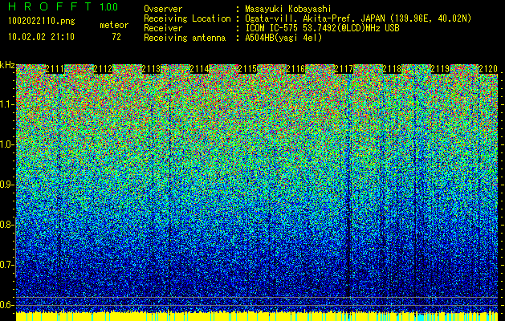Select the filename 1002022110.png
This screenshot has width=505, height=321.
42,22
